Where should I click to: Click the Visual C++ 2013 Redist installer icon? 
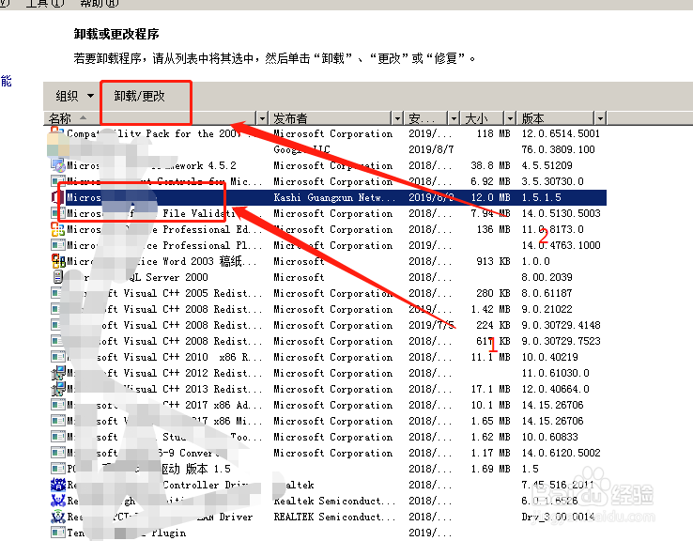pyautogui.click(x=58, y=389)
